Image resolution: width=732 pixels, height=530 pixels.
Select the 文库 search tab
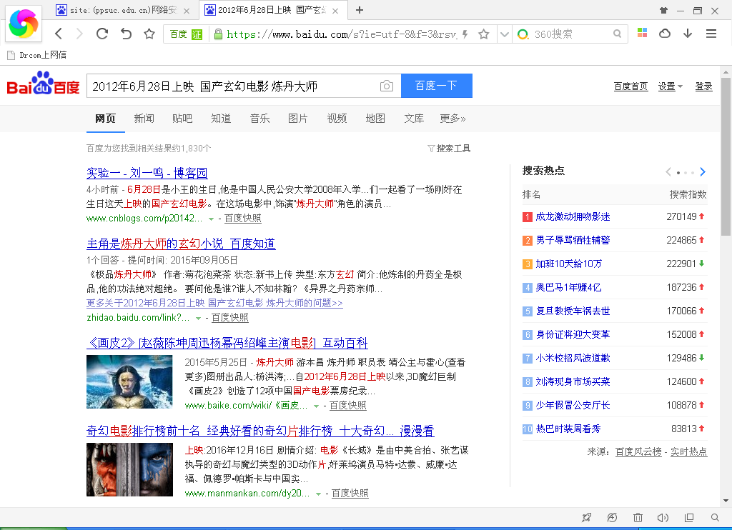[x=414, y=119]
